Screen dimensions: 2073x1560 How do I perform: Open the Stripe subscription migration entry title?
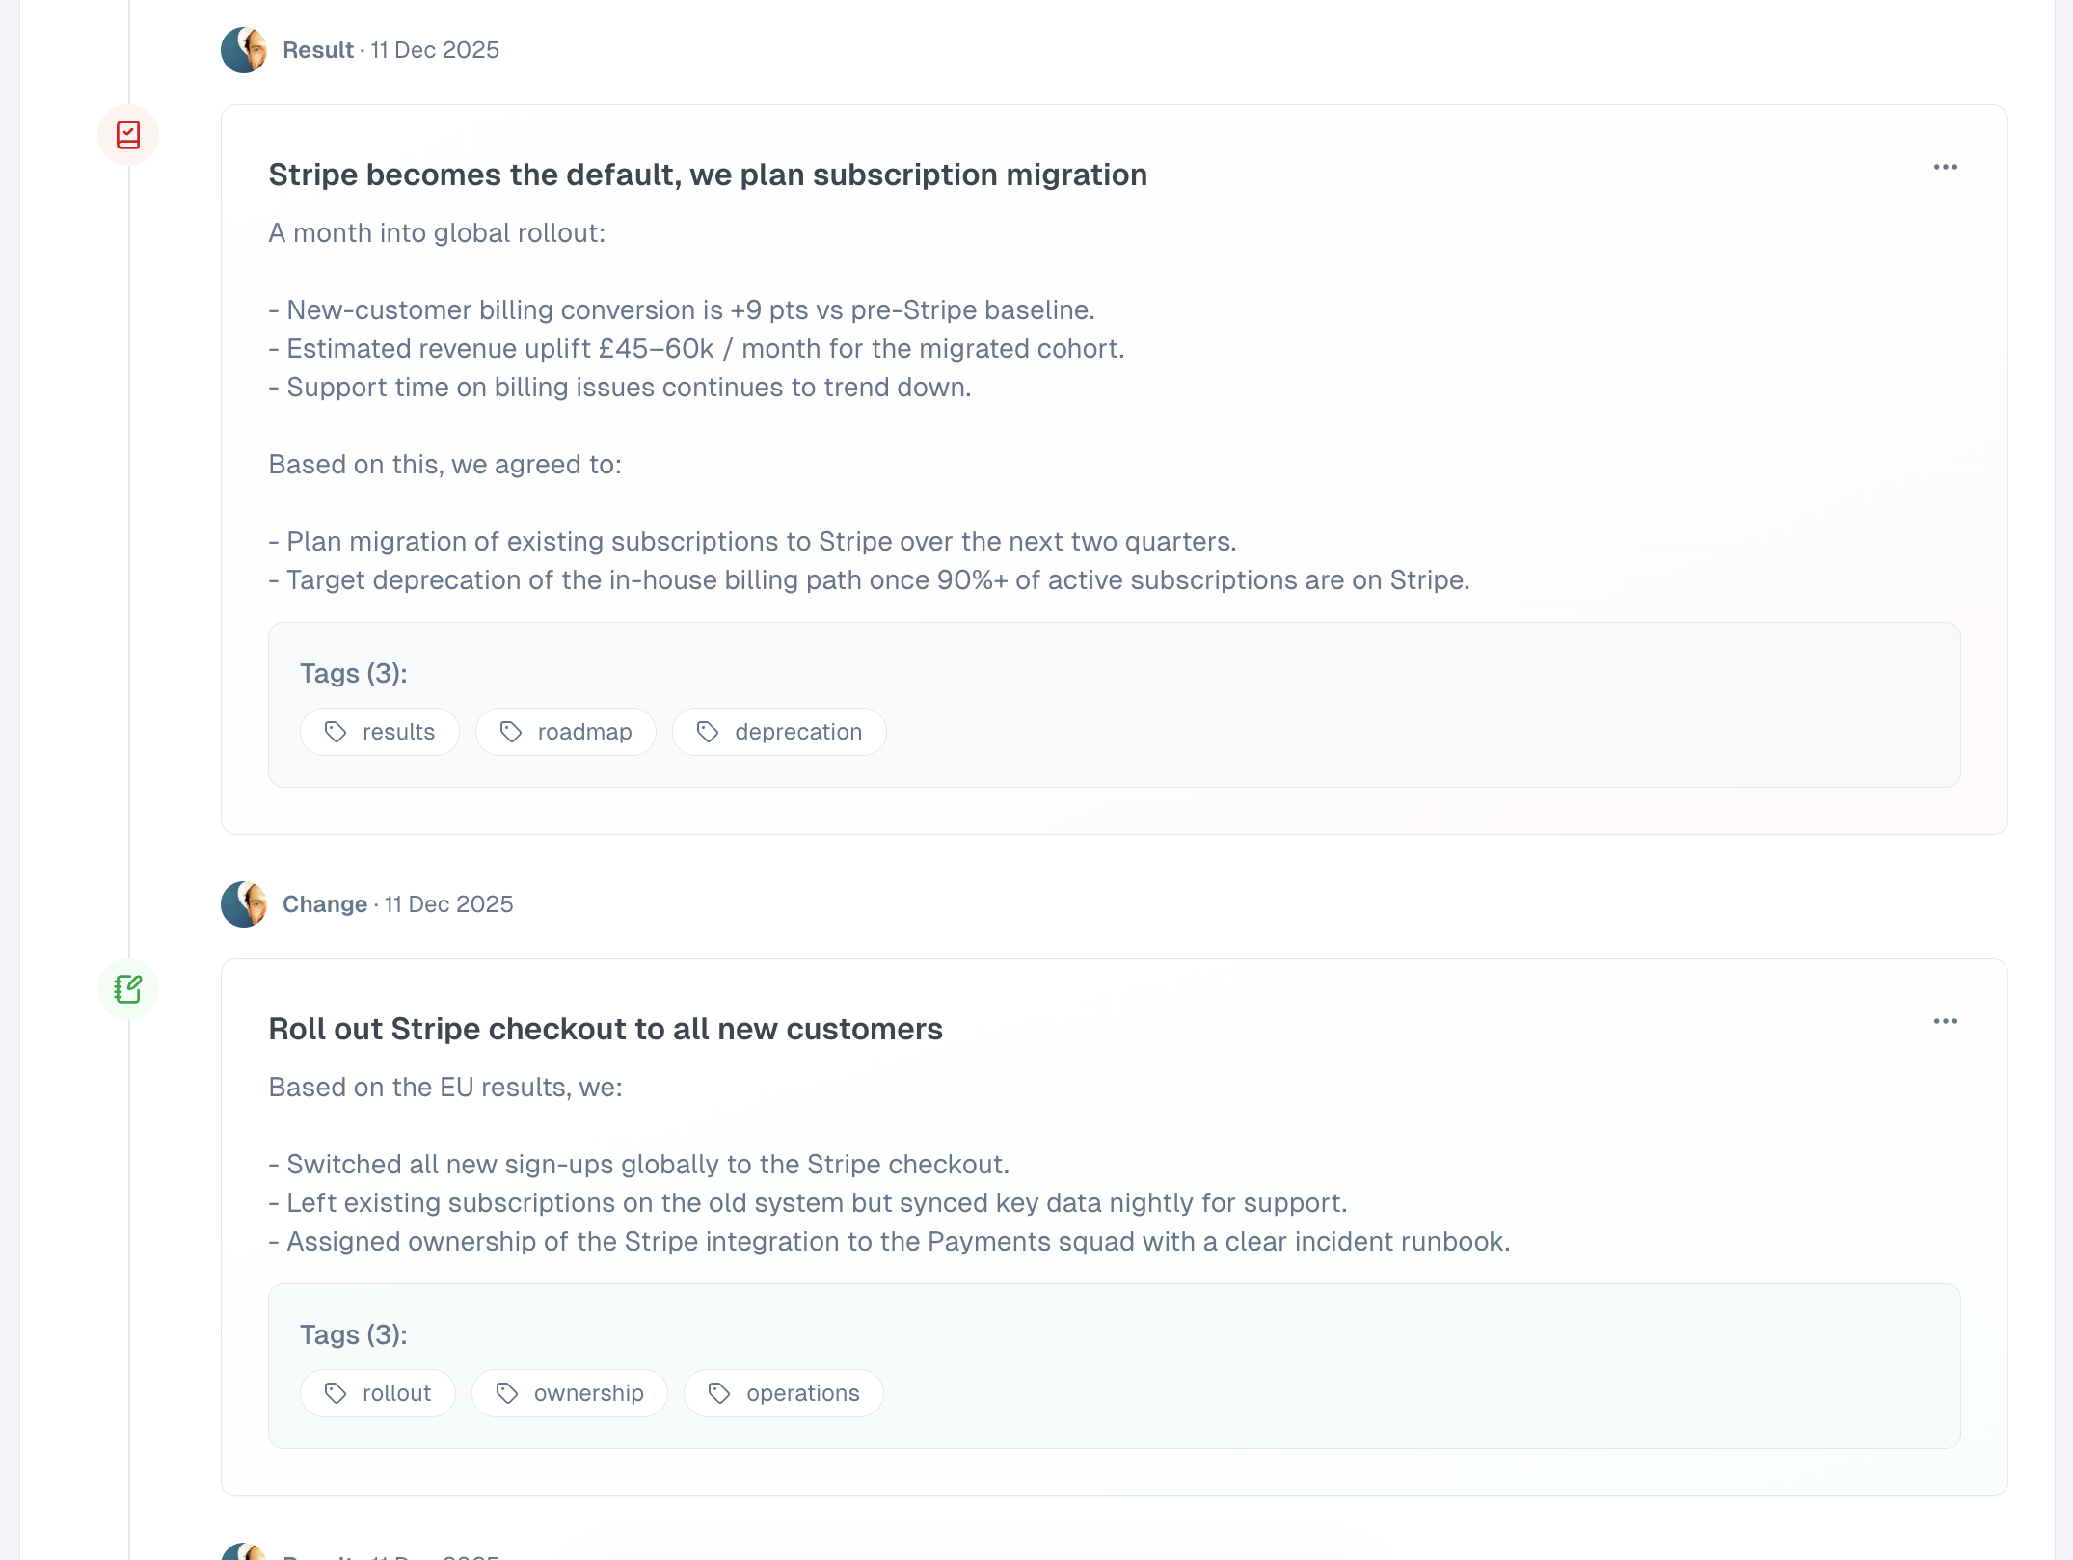pyautogui.click(x=707, y=175)
